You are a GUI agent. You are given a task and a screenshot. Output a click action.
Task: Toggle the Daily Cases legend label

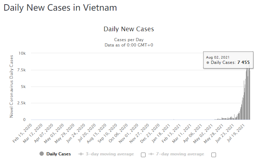[58, 154]
